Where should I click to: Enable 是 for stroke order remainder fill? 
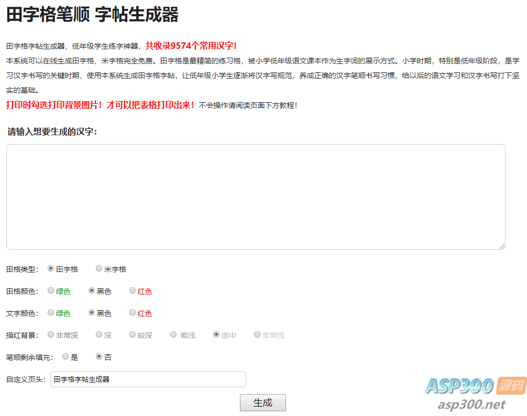tap(65, 356)
